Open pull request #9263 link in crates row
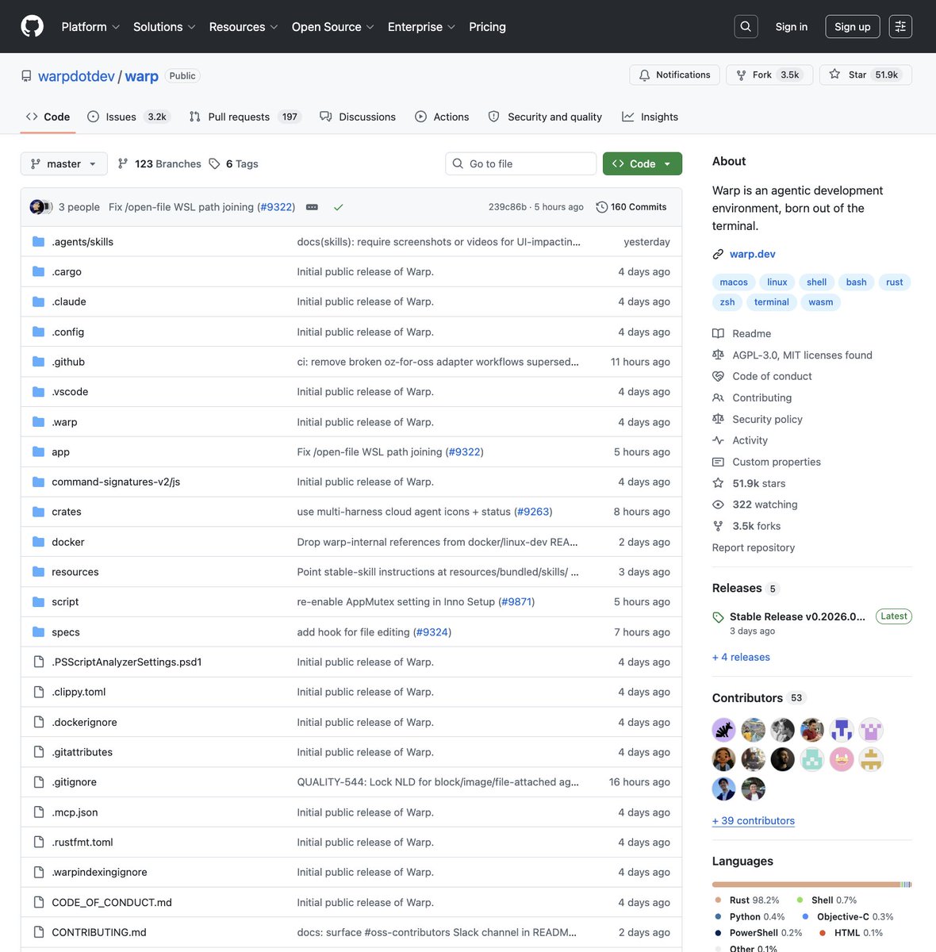The width and height of the screenshot is (936, 952). pos(533,512)
